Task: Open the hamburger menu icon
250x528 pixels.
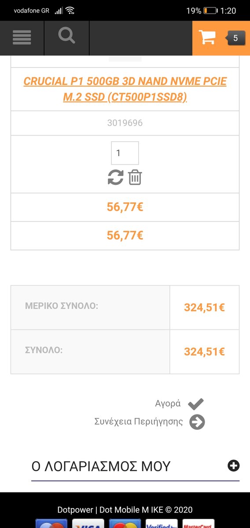Action: [x=22, y=38]
